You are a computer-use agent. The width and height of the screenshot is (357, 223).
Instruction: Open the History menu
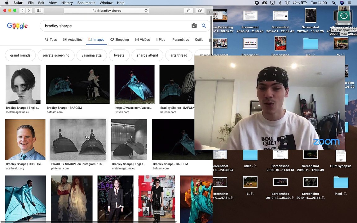(x=67, y=3)
